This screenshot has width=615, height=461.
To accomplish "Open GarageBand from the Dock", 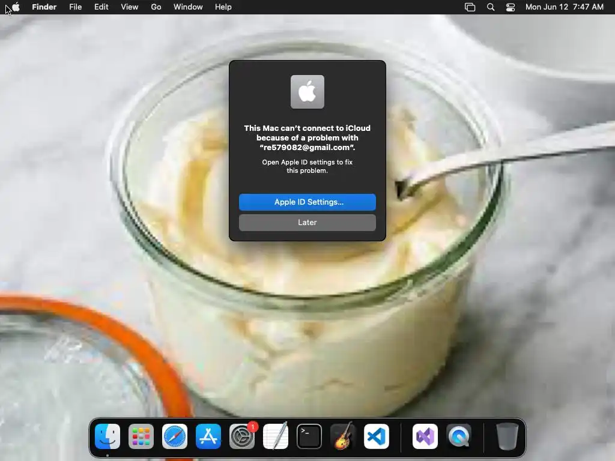I will (x=343, y=436).
